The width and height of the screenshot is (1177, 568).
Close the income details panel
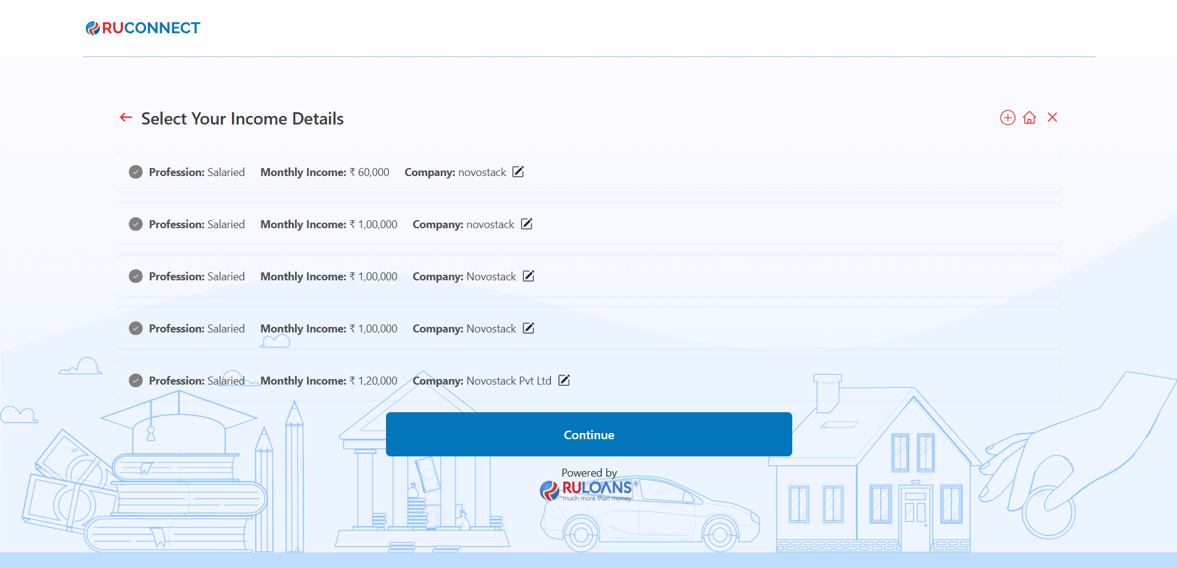[1052, 118]
